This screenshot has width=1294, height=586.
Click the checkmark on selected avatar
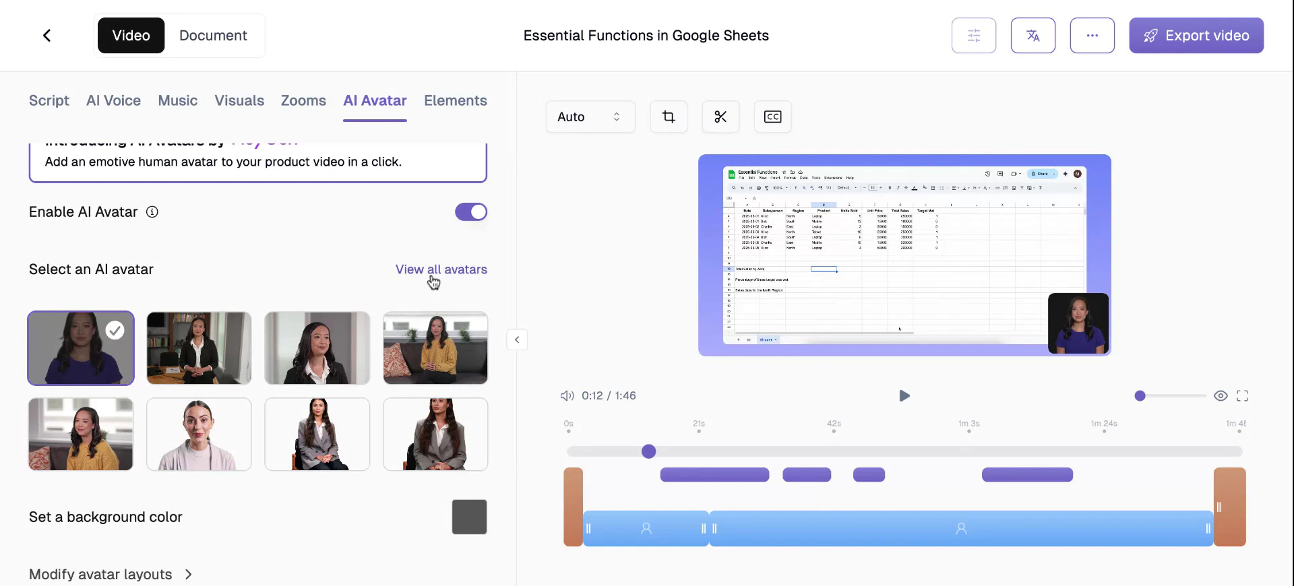tap(115, 330)
